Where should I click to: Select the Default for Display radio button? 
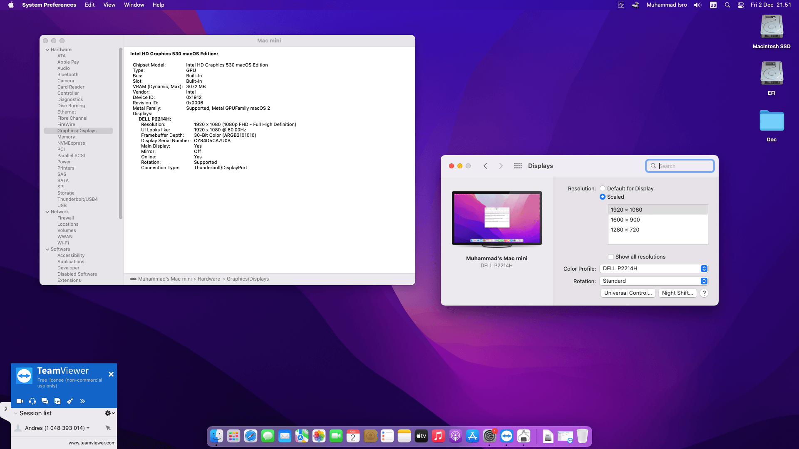click(x=603, y=189)
